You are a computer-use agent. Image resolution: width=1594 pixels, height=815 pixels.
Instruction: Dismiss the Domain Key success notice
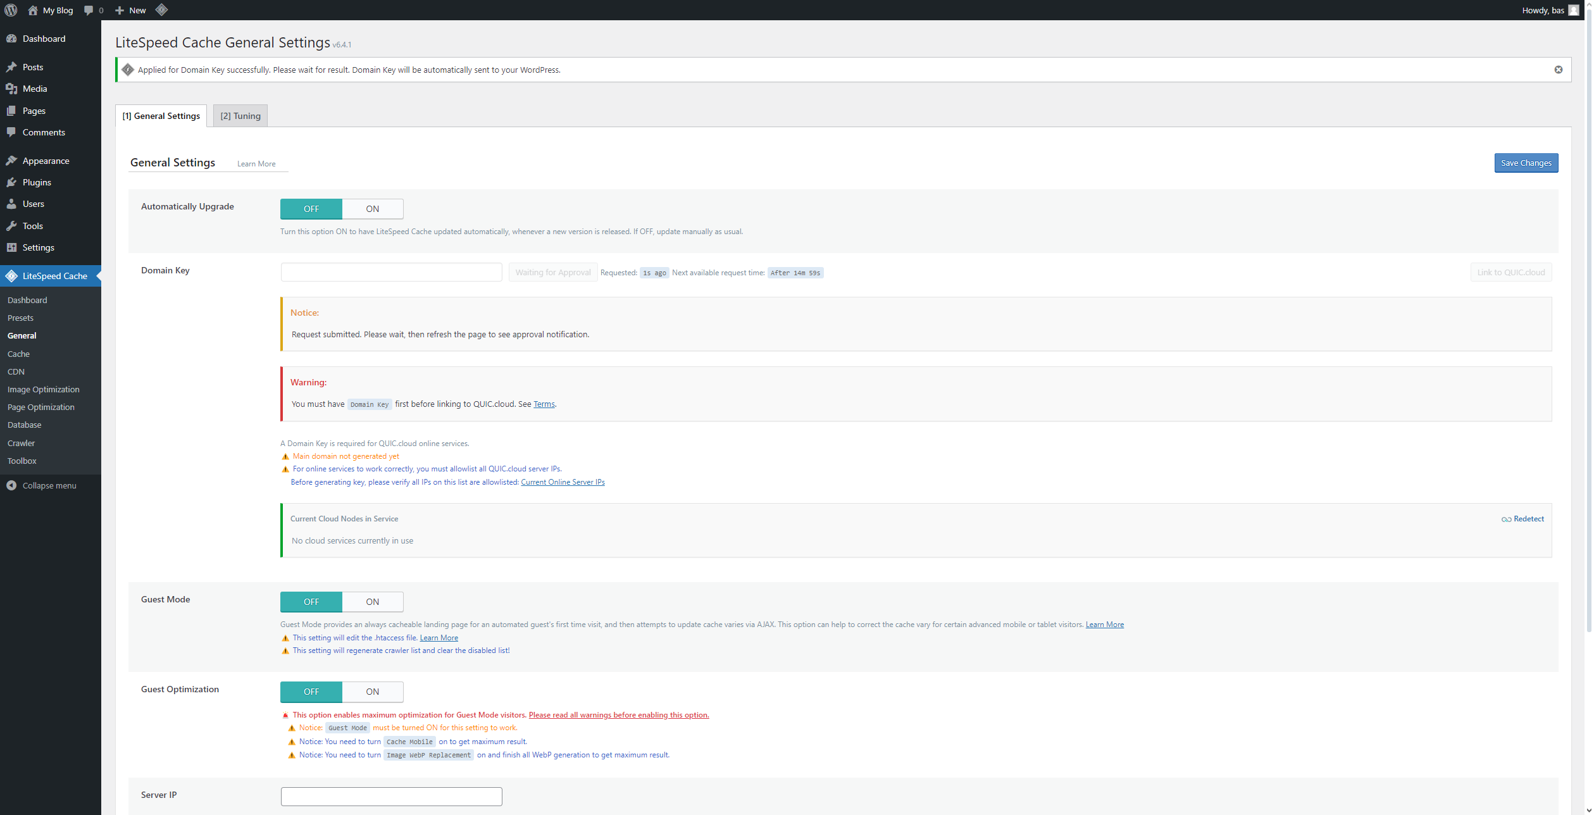1558,70
